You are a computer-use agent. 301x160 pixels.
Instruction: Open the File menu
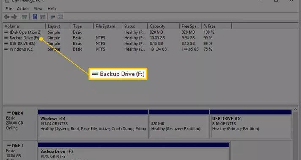click(x=8, y=8)
